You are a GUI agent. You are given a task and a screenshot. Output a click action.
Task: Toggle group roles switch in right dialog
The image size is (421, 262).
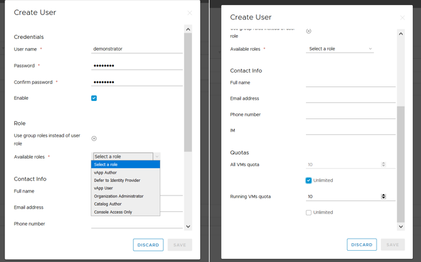(x=308, y=31)
